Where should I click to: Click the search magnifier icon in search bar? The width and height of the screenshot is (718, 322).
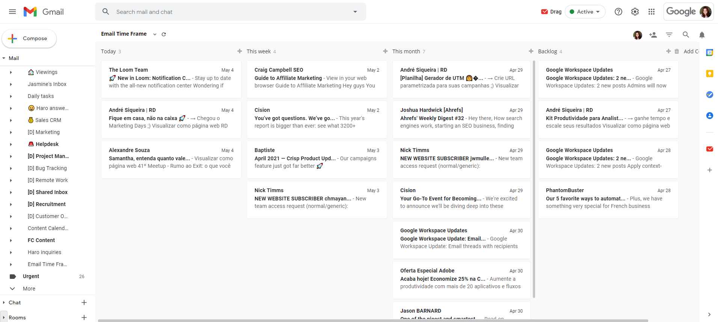[x=106, y=12]
